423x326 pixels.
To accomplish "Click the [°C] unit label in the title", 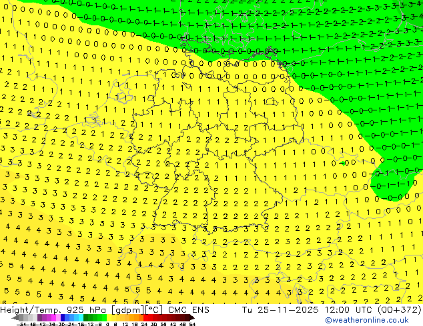I will tap(153, 310).
